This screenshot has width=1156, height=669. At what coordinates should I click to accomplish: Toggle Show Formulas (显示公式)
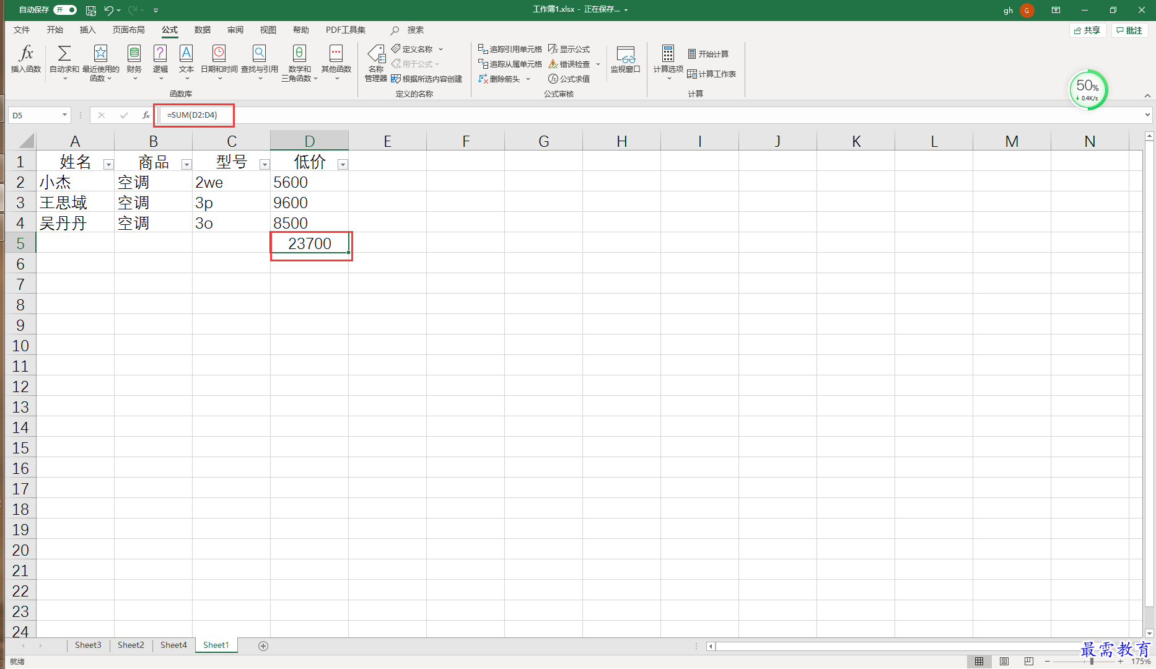tap(569, 49)
